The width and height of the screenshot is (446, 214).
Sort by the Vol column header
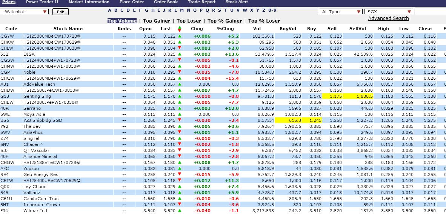[257, 29]
